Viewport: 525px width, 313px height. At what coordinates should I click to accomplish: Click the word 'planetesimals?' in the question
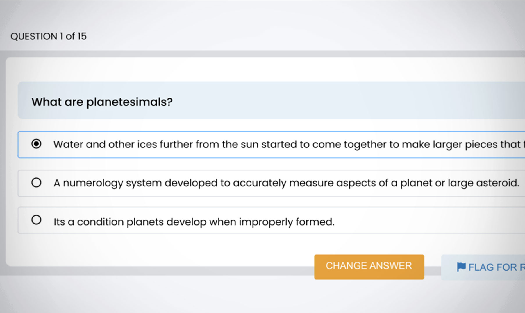(129, 102)
